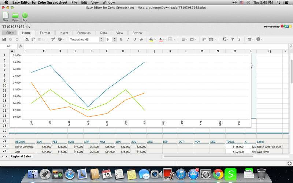The height and width of the screenshot is (183, 293).
Task: Select column header Q
Action: (x=270, y=51)
